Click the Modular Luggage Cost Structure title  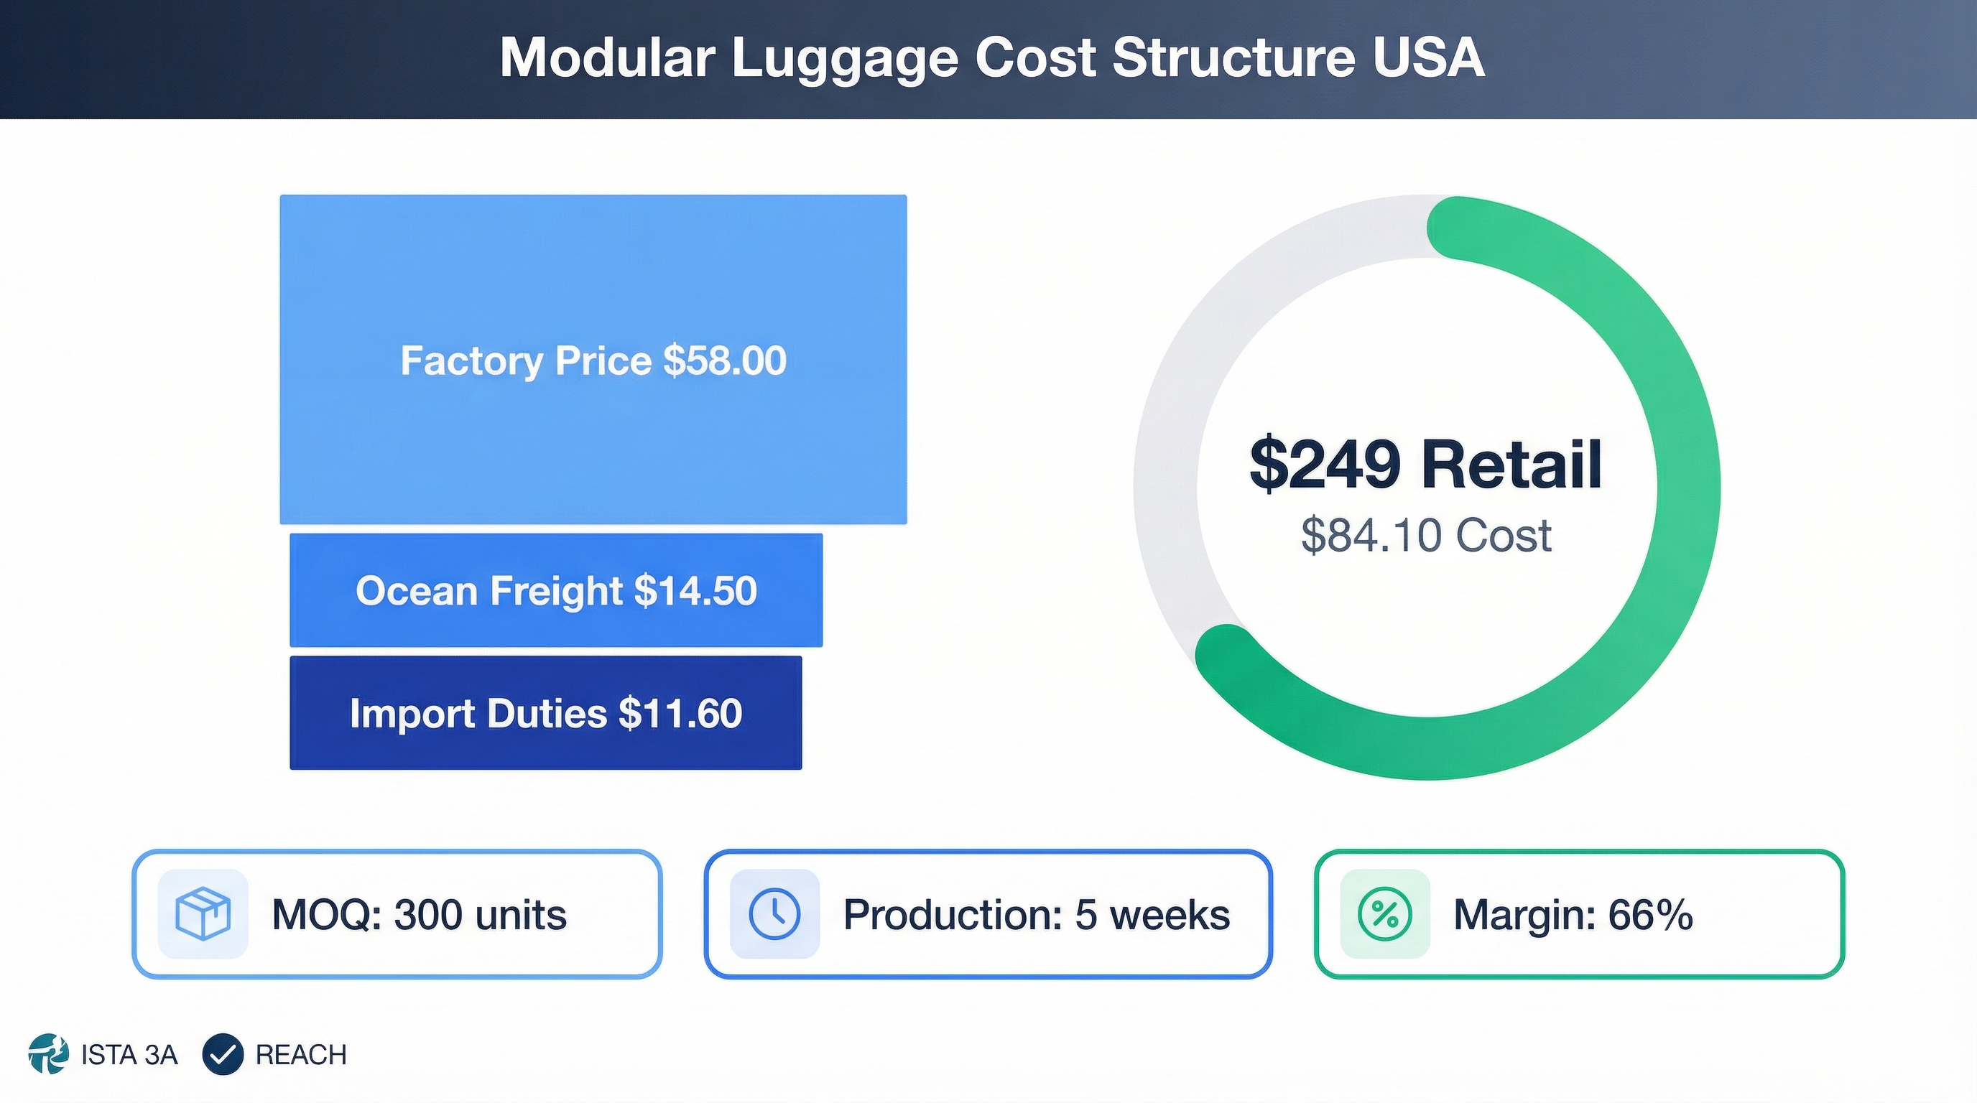click(x=991, y=57)
